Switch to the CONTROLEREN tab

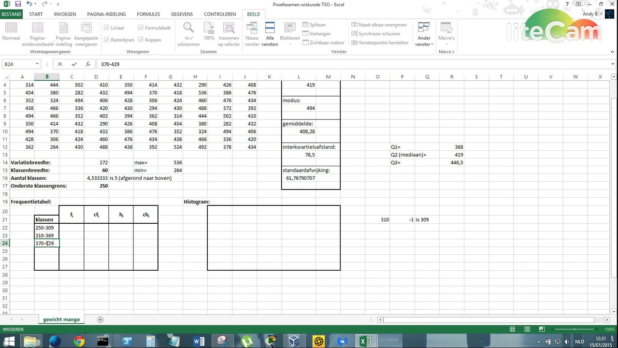point(220,14)
